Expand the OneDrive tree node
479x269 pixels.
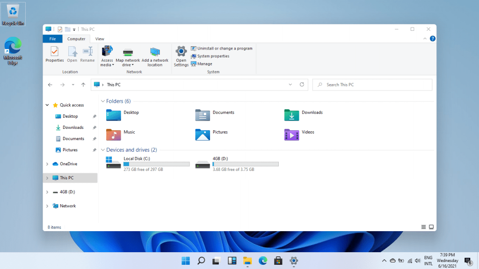pyautogui.click(x=47, y=164)
